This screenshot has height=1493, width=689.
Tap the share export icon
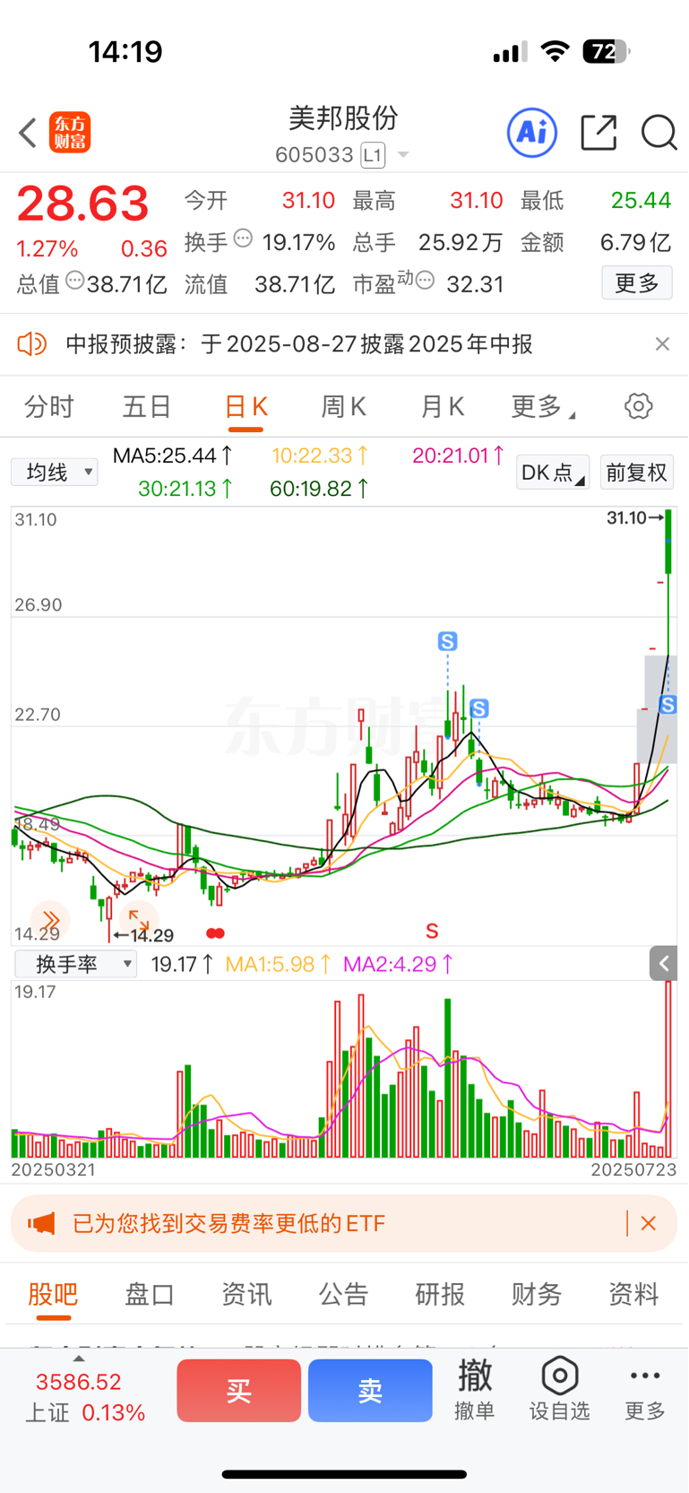pyautogui.click(x=599, y=133)
